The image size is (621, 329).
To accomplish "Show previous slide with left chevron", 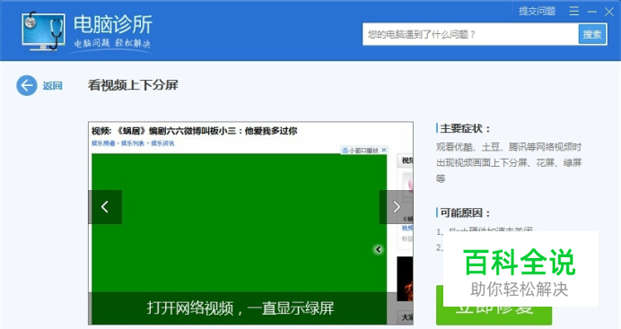I will [105, 207].
